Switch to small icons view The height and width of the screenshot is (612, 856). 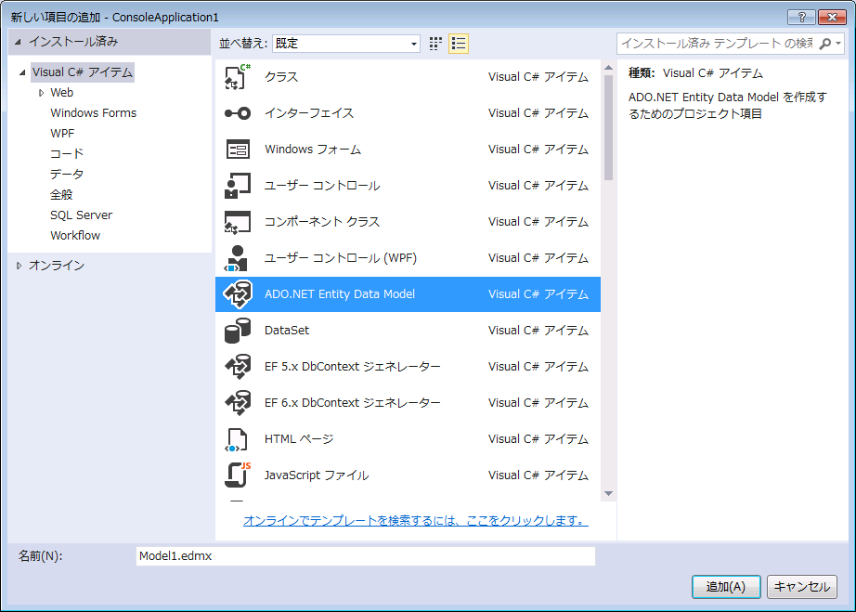click(436, 44)
